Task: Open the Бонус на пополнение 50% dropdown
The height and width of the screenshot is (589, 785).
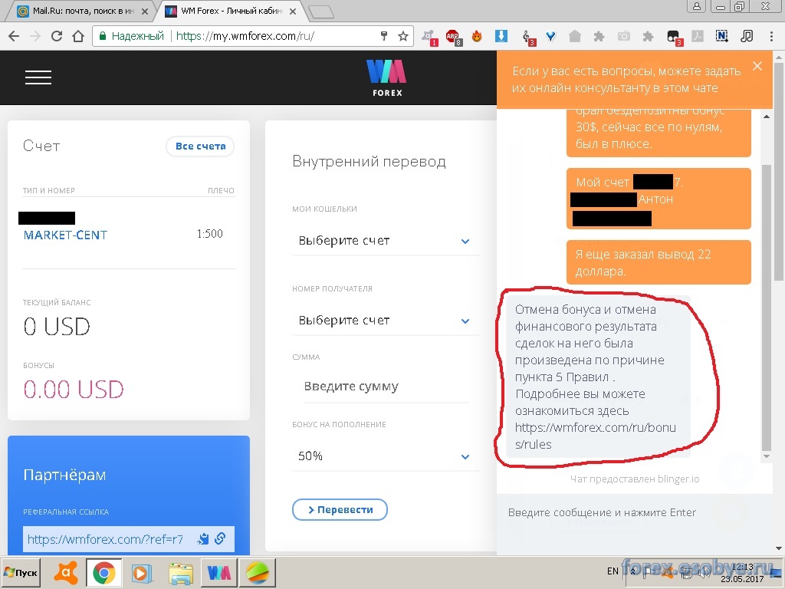Action: (386, 456)
